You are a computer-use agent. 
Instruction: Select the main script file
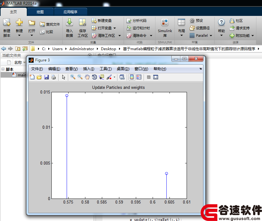pos(19,75)
